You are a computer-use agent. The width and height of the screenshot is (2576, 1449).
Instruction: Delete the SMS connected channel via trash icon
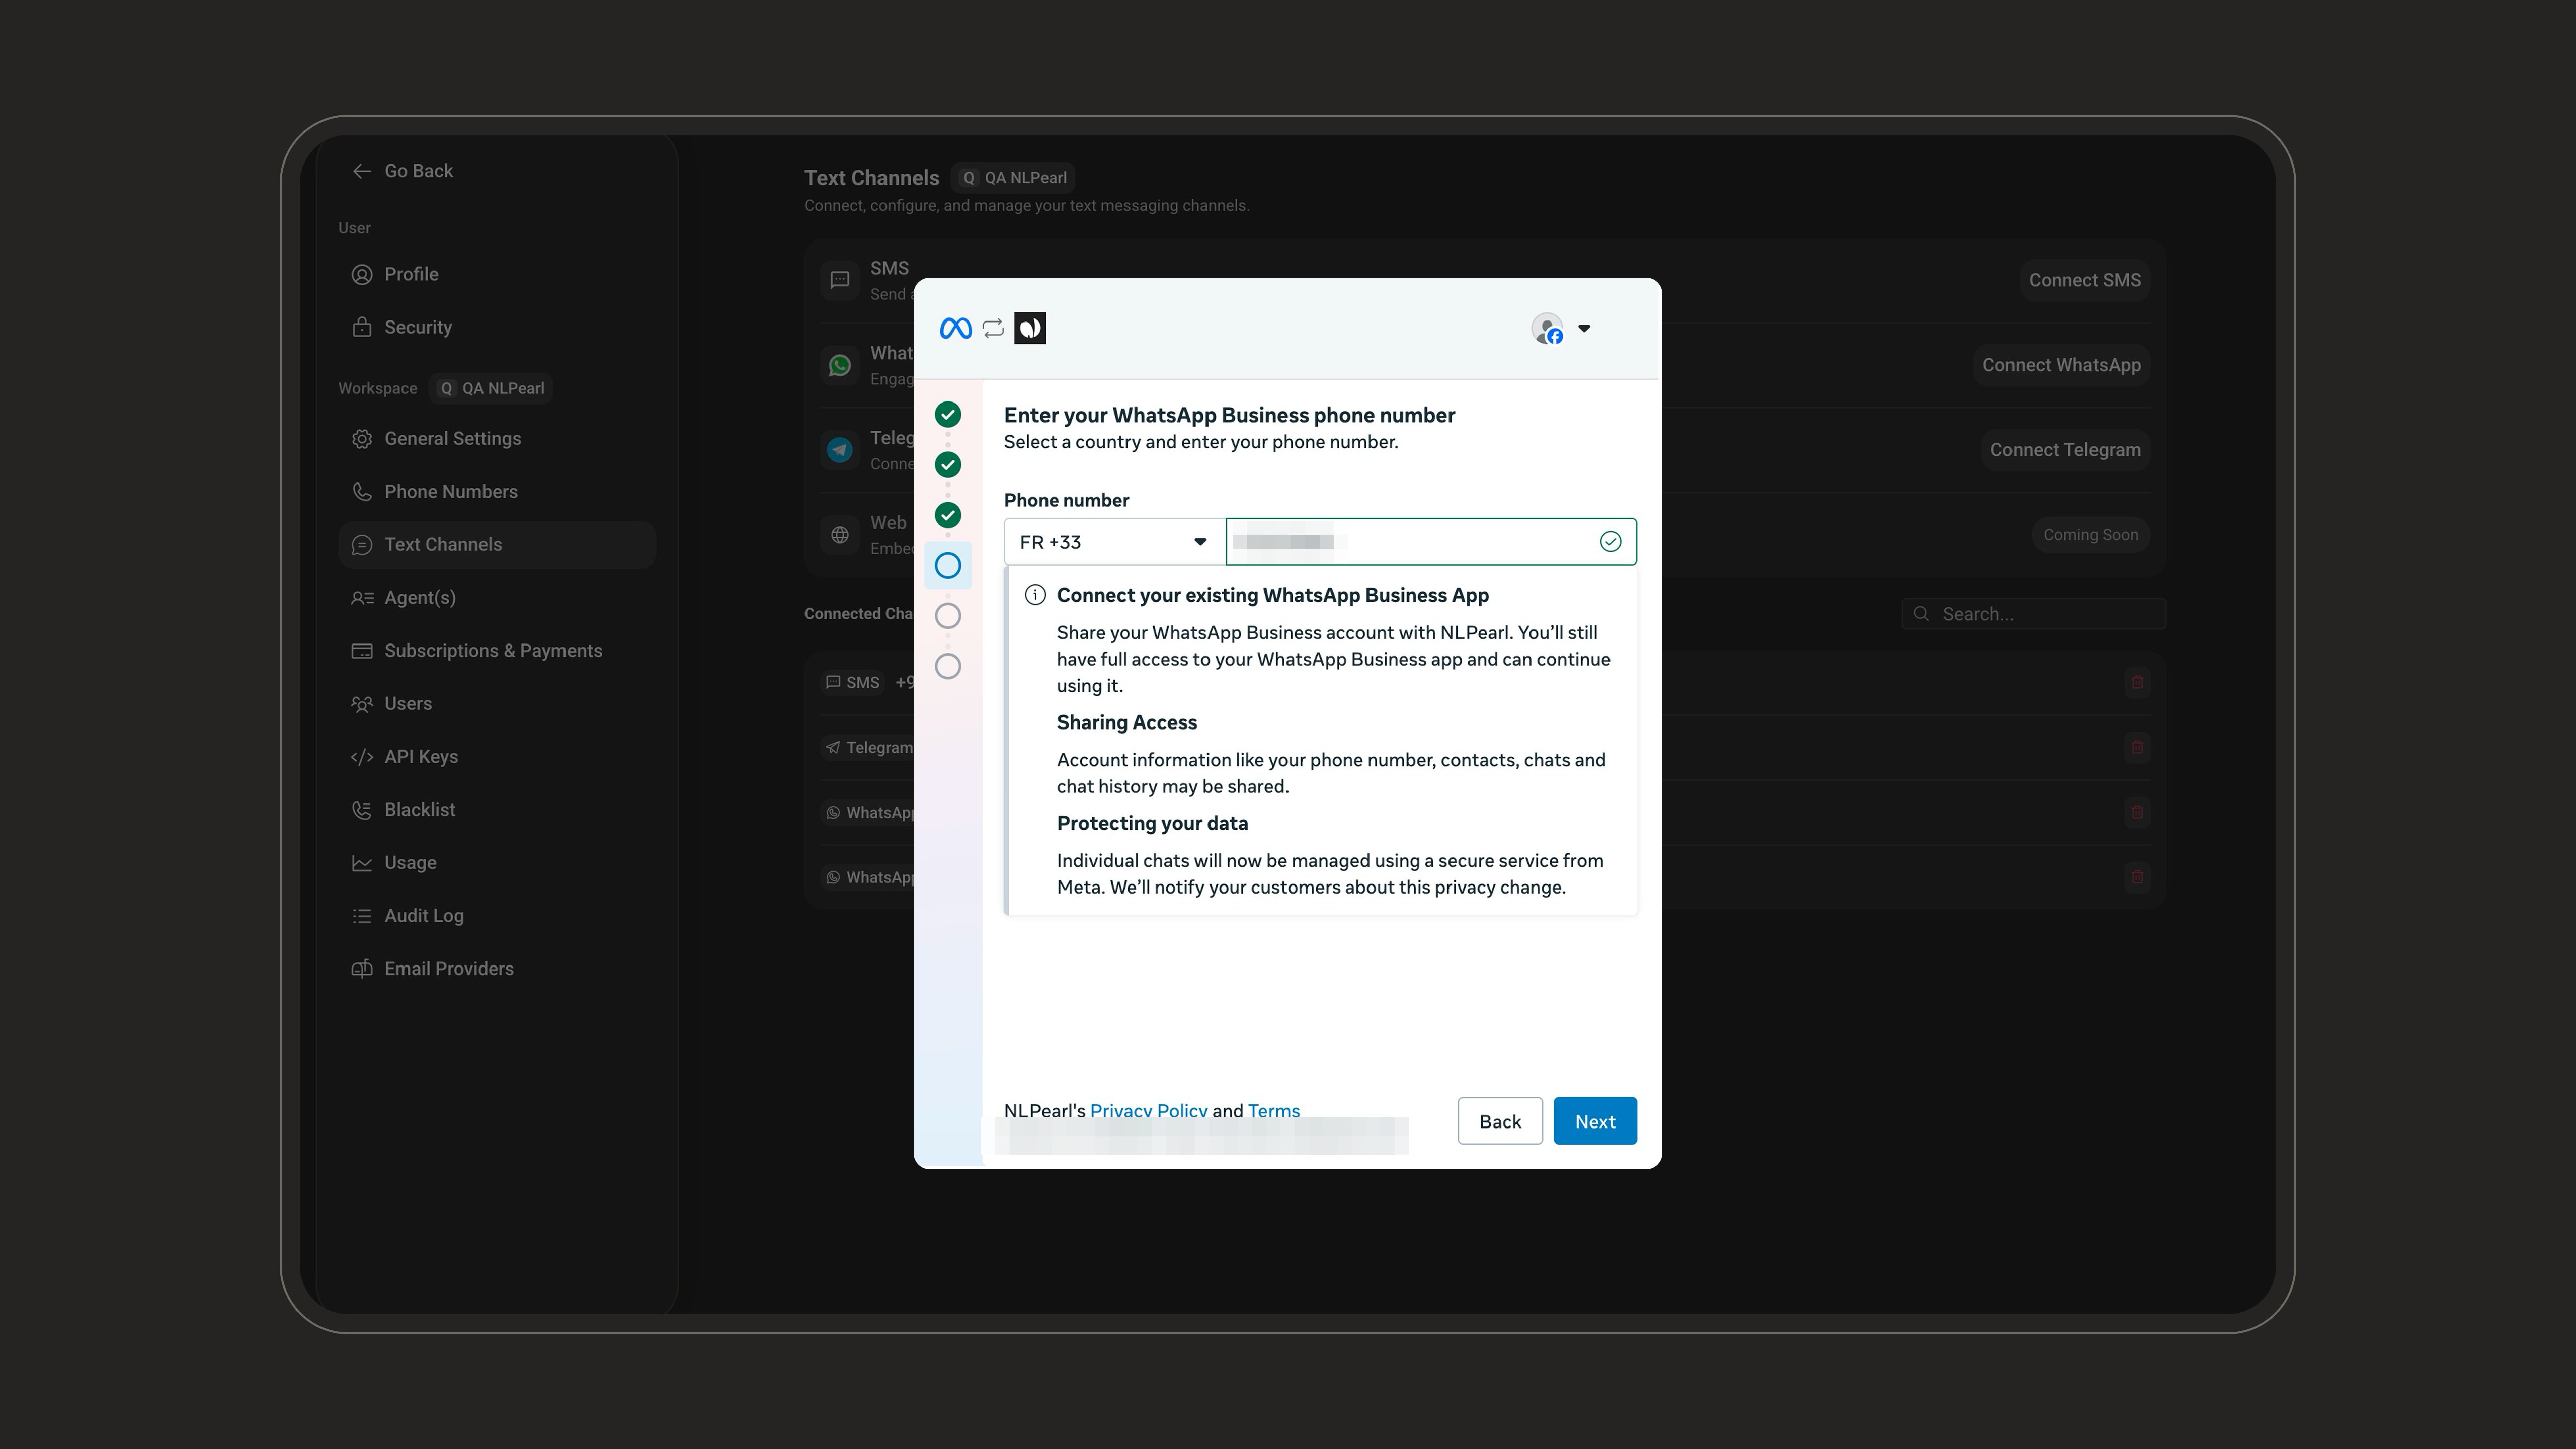pyautogui.click(x=2137, y=682)
